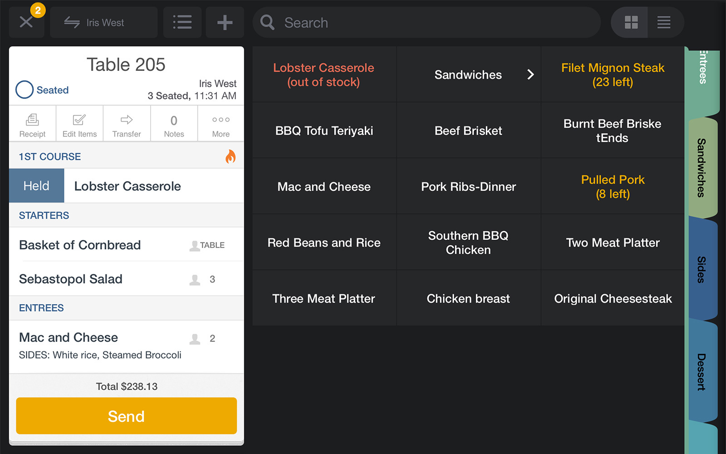Viewport: 726px width, 454px height.
Task: Fire the 1st Course flame icon
Action: click(231, 157)
